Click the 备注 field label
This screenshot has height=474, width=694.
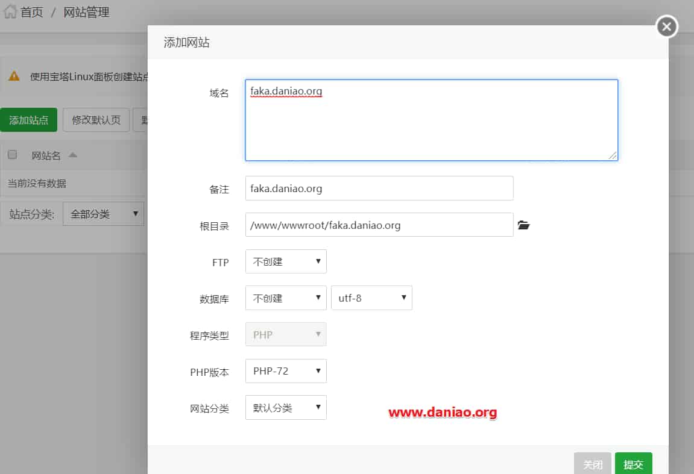point(219,190)
